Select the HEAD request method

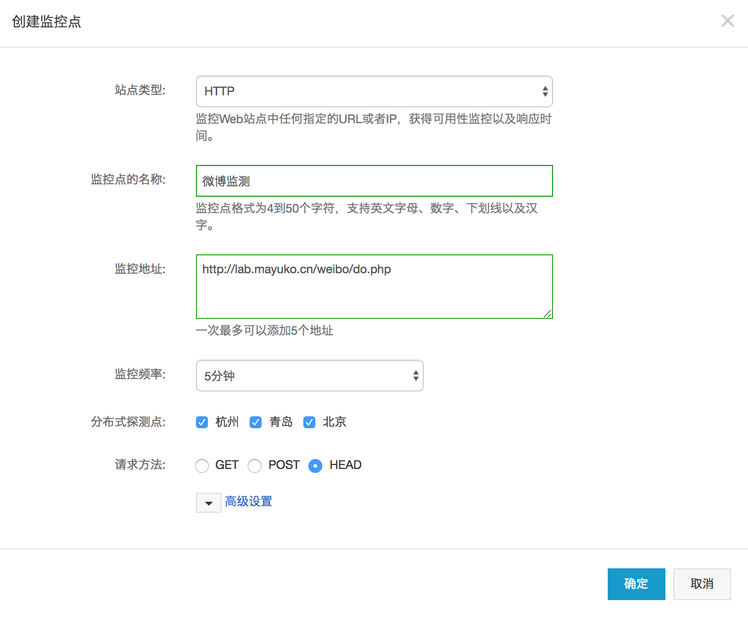[315, 466]
